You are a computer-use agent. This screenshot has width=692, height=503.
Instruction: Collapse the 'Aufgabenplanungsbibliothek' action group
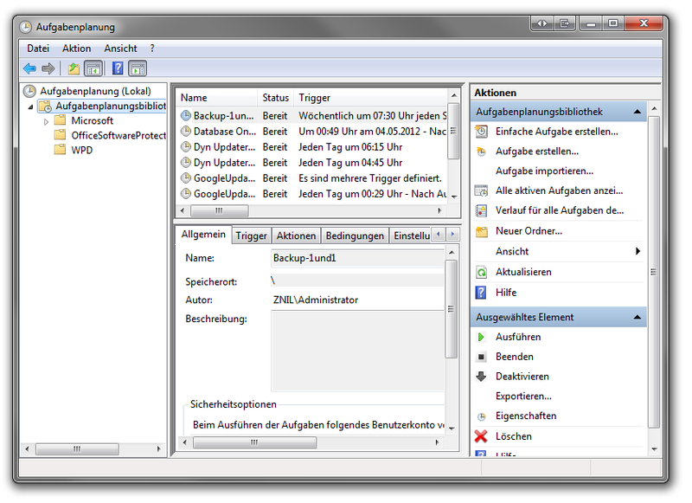(x=636, y=111)
